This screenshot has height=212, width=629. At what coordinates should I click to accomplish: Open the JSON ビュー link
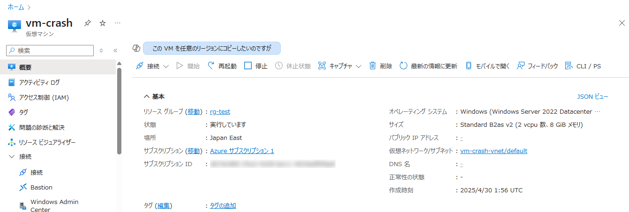tap(592, 96)
